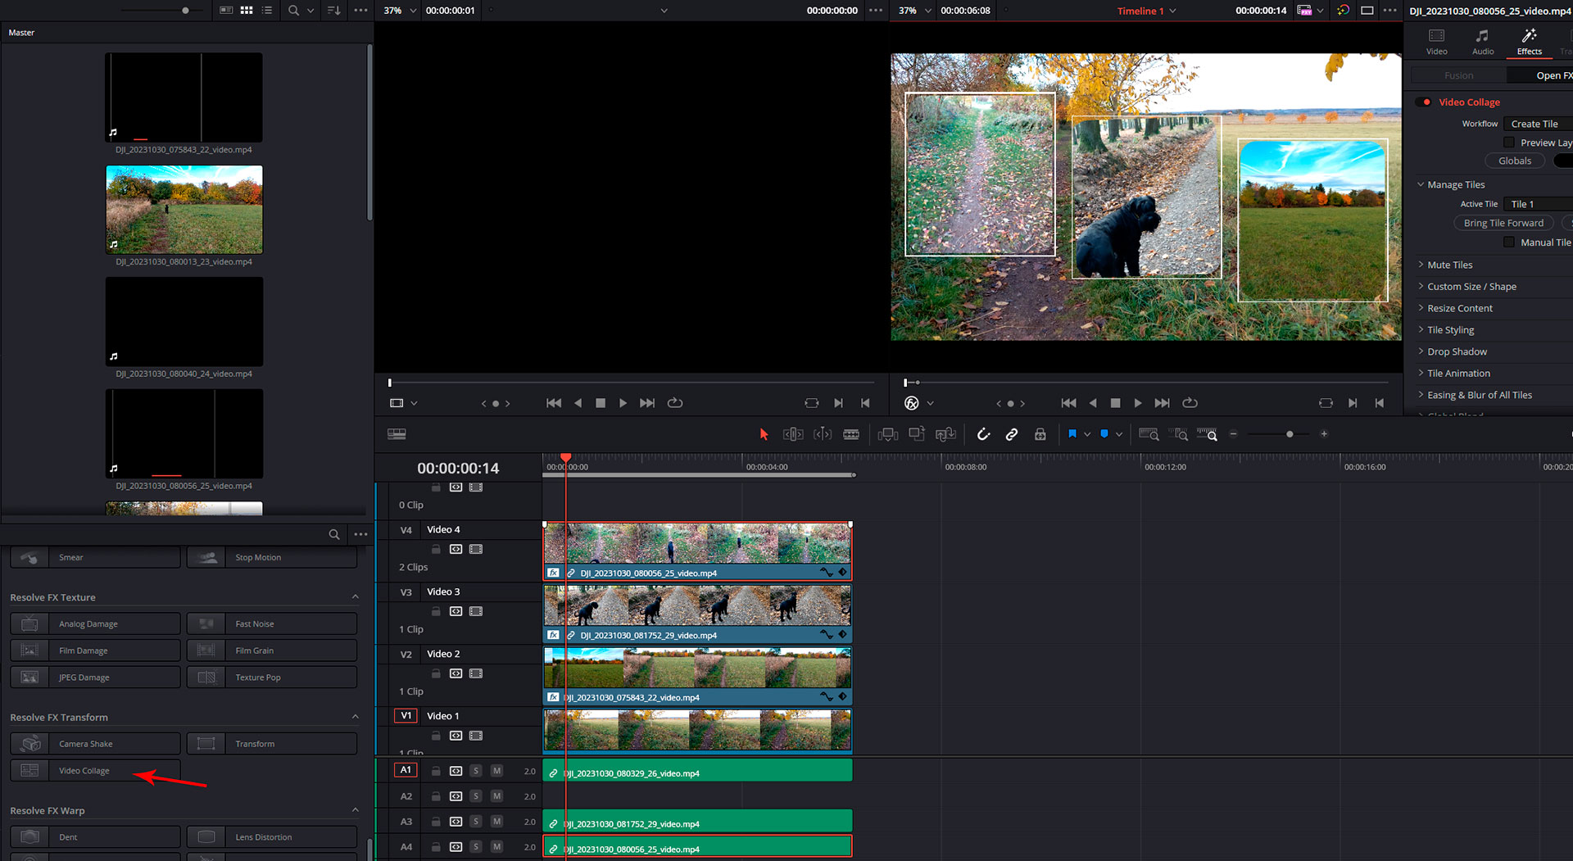The height and width of the screenshot is (861, 1573).
Task: Click the Globals button
Action: point(1515,161)
